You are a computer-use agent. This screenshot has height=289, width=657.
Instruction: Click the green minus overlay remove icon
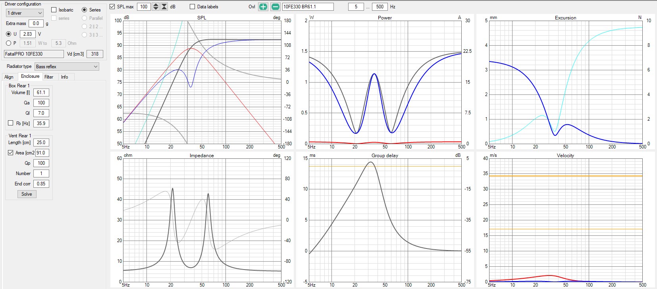(x=275, y=7)
